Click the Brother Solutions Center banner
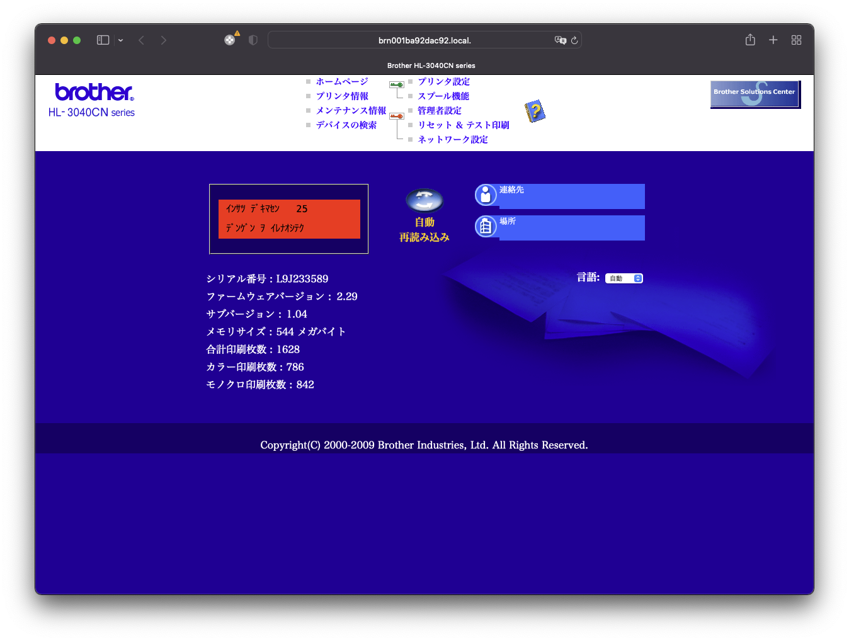The width and height of the screenshot is (849, 641). [x=755, y=94]
